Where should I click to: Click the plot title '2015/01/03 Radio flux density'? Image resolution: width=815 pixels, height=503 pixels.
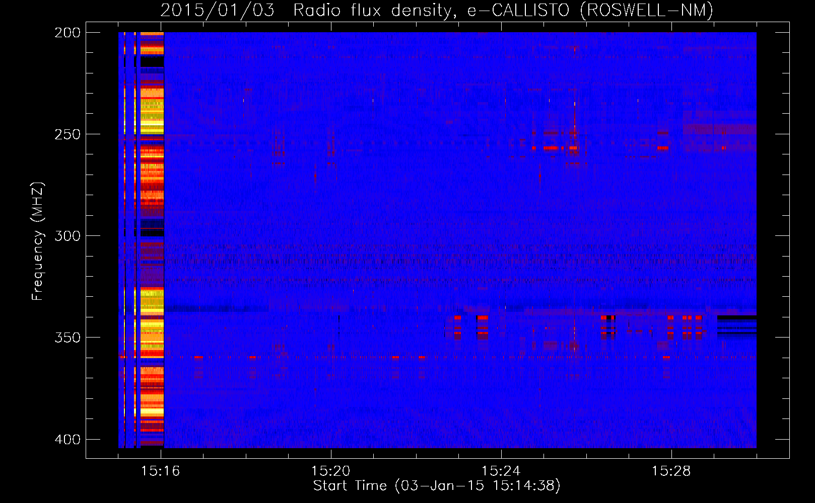pyautogui.click(x=437, y=11)
